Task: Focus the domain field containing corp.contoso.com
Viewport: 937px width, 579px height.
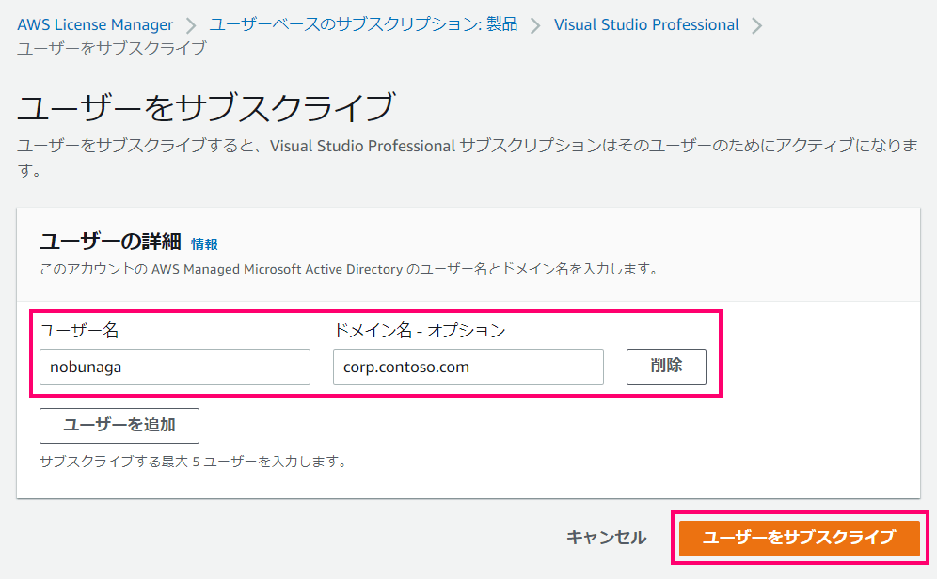Action: (x=468, y=368)
